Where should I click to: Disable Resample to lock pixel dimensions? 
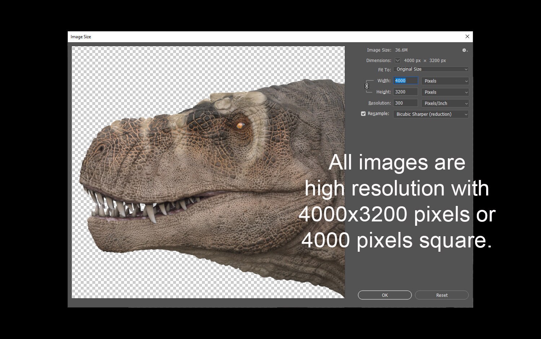tap(363, 113)
